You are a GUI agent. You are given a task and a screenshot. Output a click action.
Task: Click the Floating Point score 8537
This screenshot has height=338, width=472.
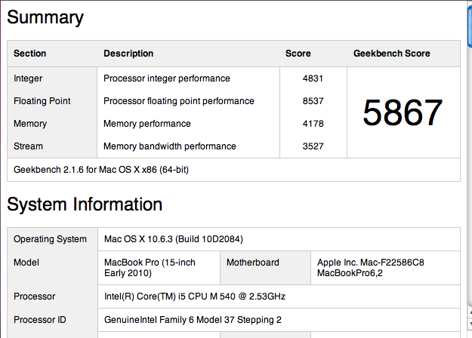313,101
